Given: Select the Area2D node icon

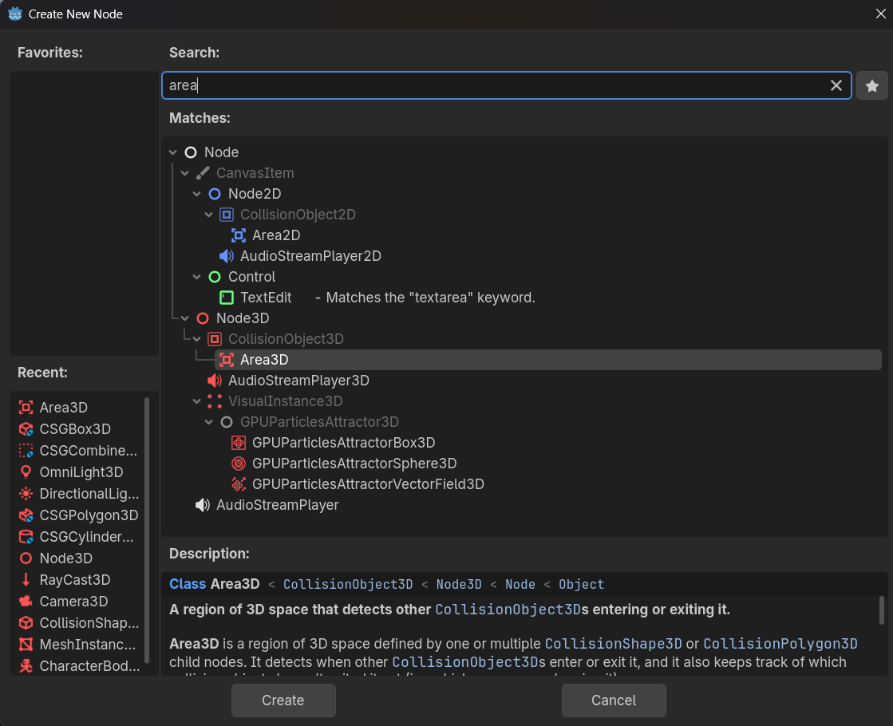Looking at the screenshot, I should (x=238, y=235).
